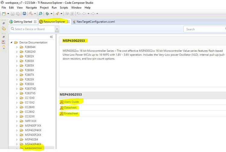Viewport: 226px width, 152px height.
Task: Click the magnifier search toolbar icon
Action: (x=40, y=14)
